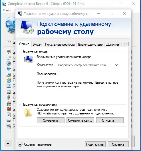Open the Компьютер combo box dropdown arrow
141x151 pixels.
(116, 65)
